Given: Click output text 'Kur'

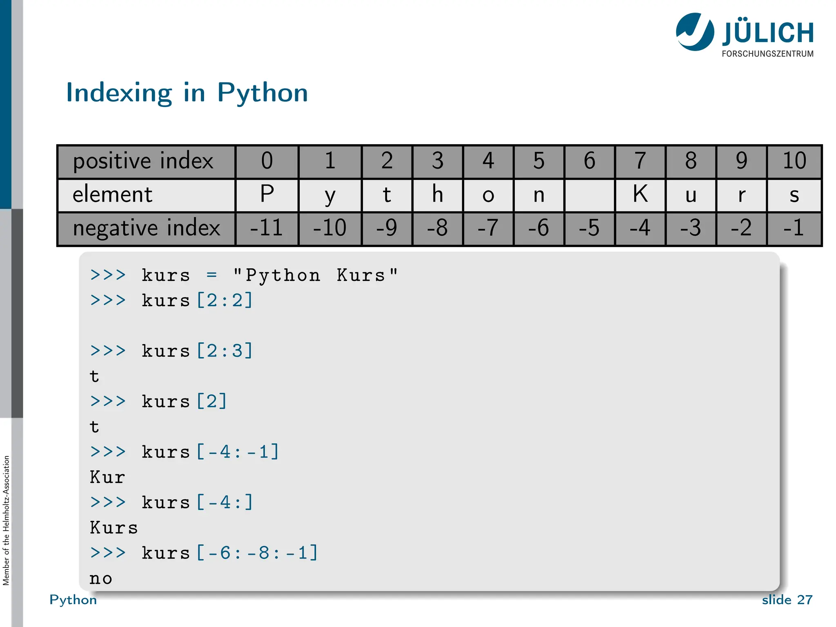Looking at the screenshot, I should 107,478.
